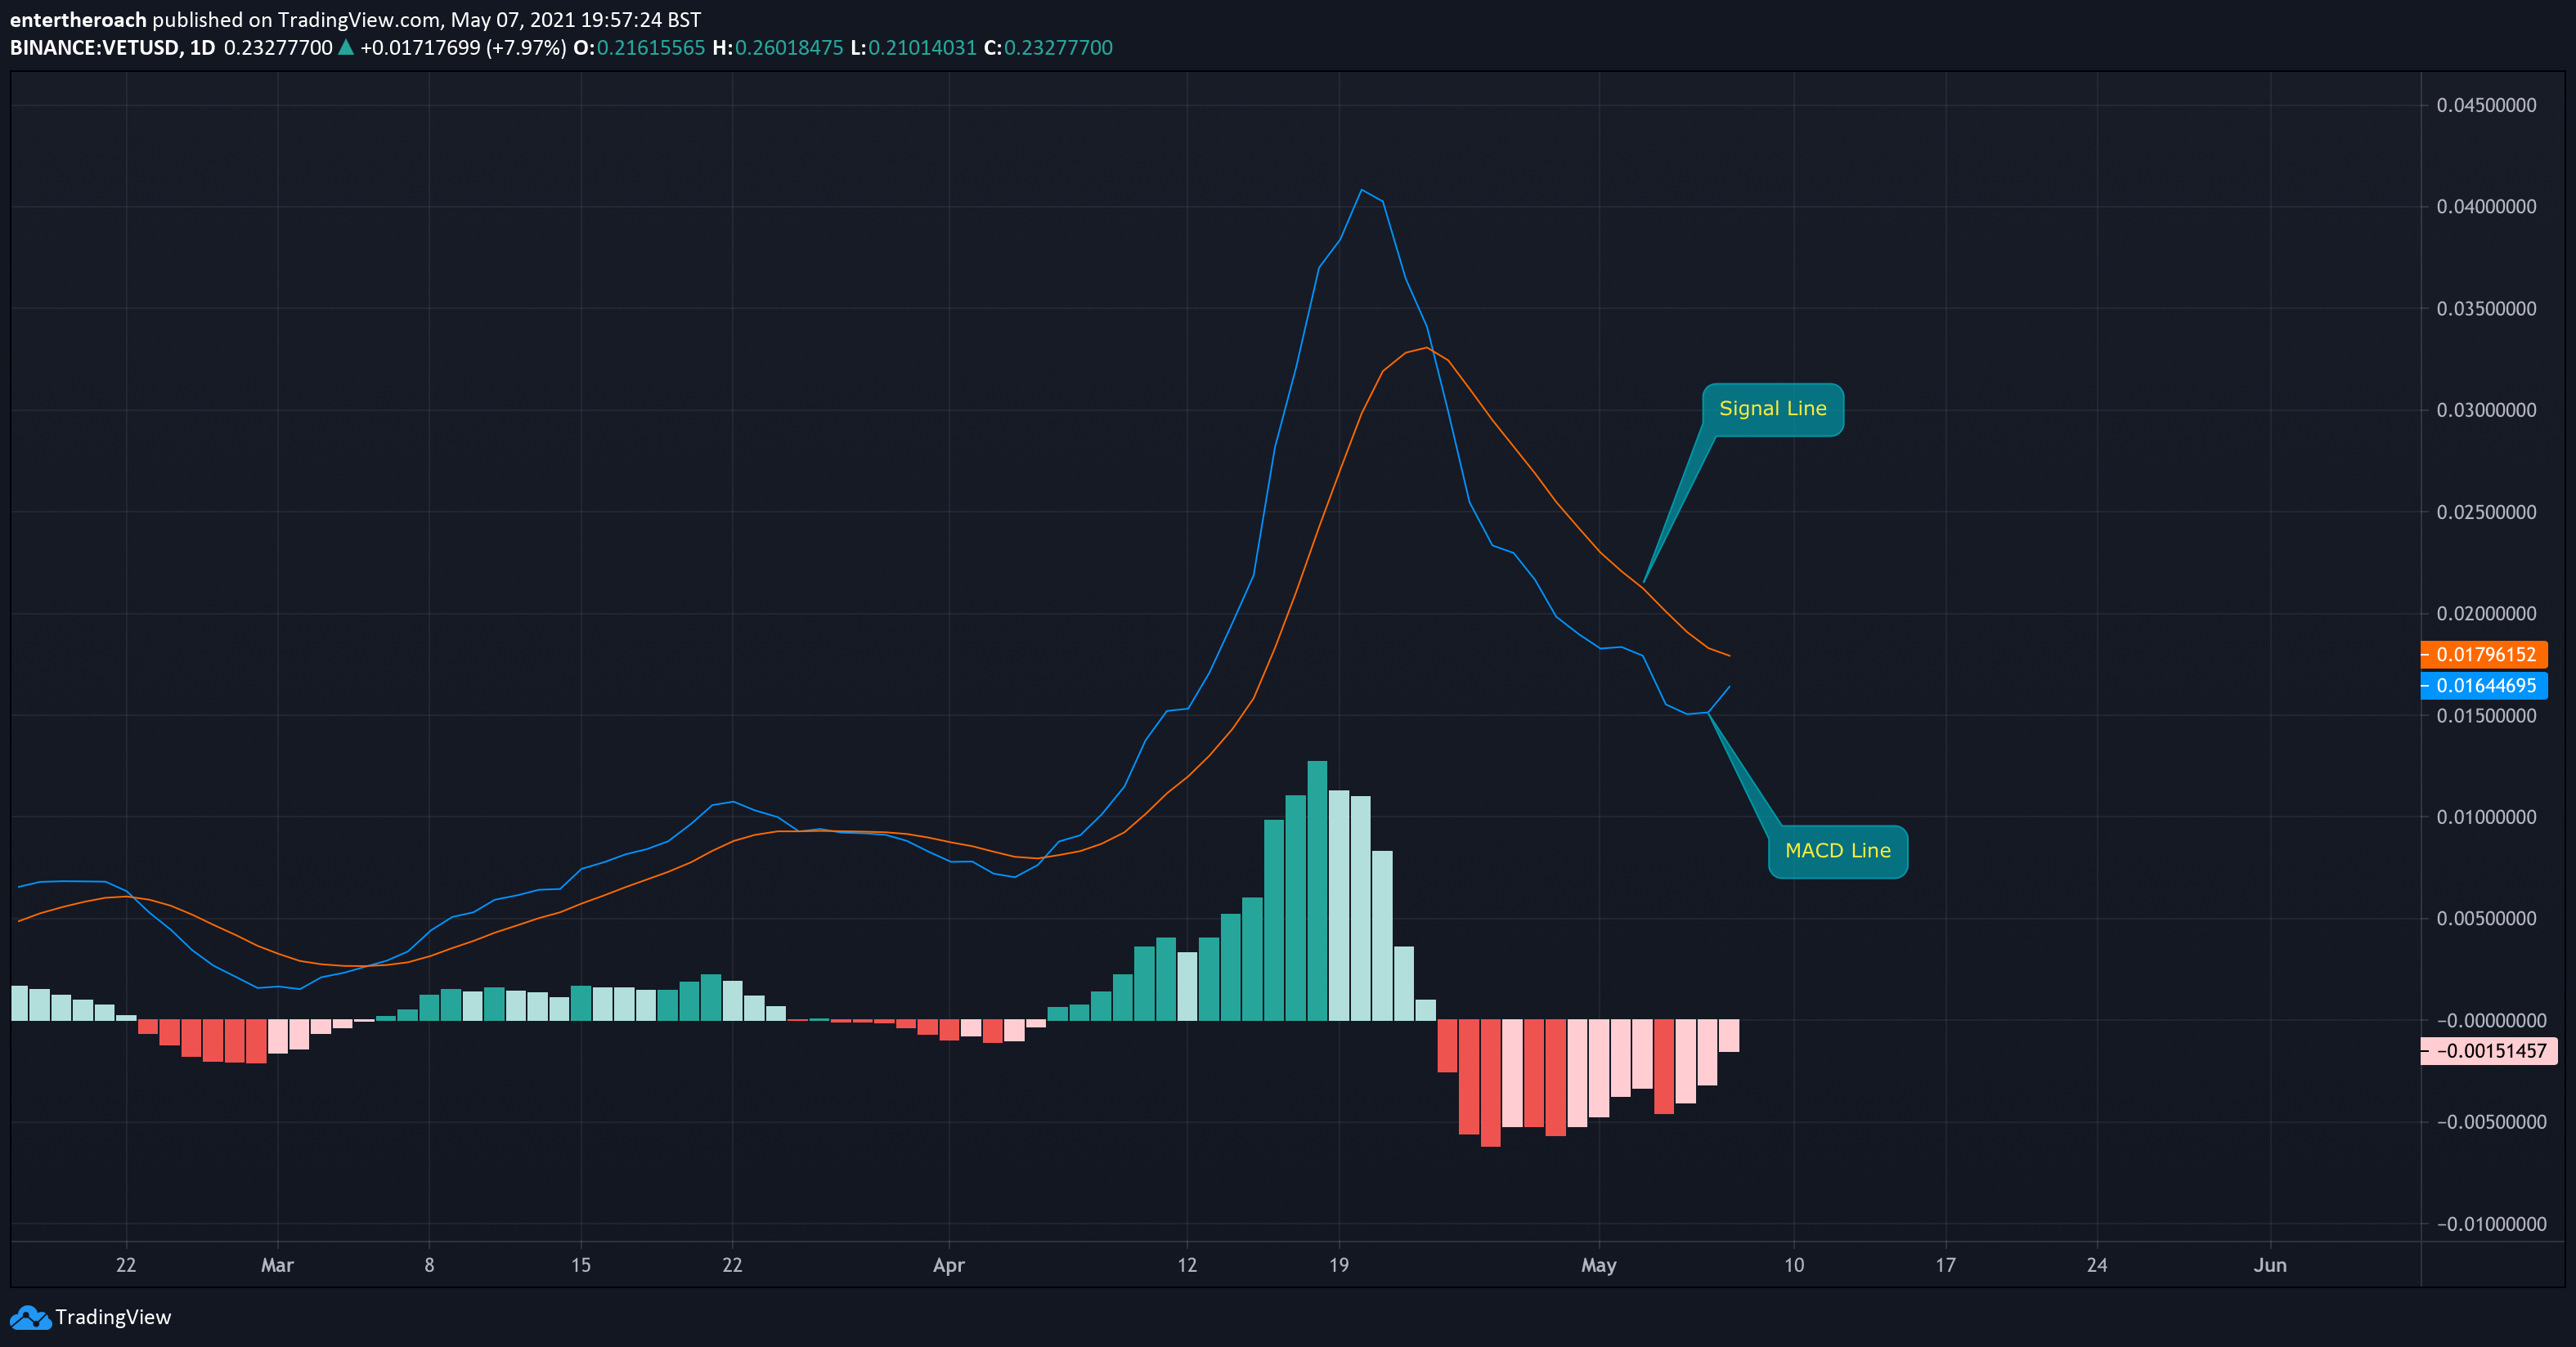The height and width of the screenshot is (1347, 2576).
Task: Click the BINANCE:VETUSD, 1D symbol label
Action: [x=112, y=48]
